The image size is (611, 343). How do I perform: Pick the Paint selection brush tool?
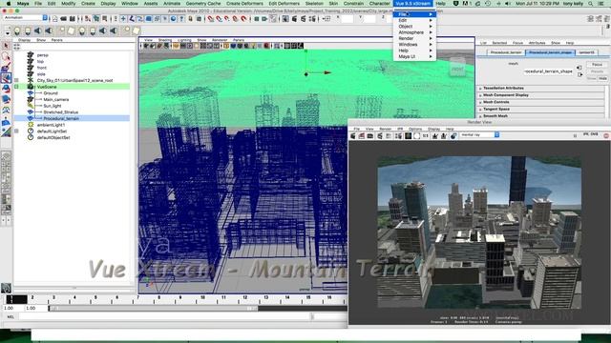[6, 68]
